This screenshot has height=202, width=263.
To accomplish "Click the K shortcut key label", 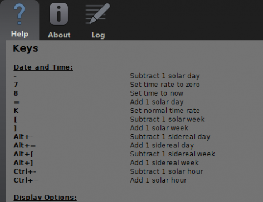I will [x=16, y=111].
